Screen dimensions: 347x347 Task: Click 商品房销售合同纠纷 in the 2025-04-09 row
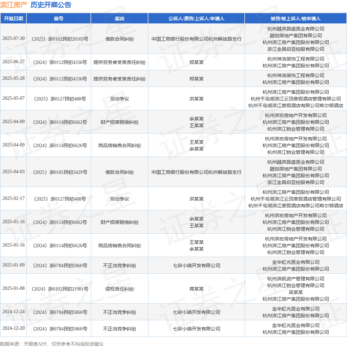pos(120,146)
